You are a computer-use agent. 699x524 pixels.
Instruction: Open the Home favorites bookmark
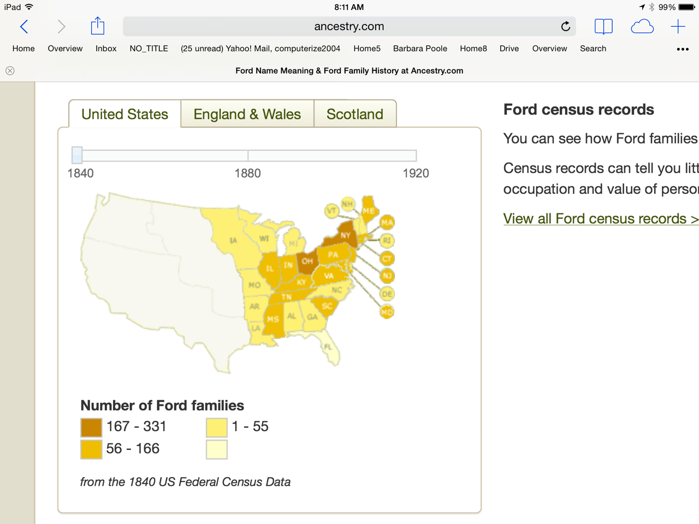[x=23, y=49]
